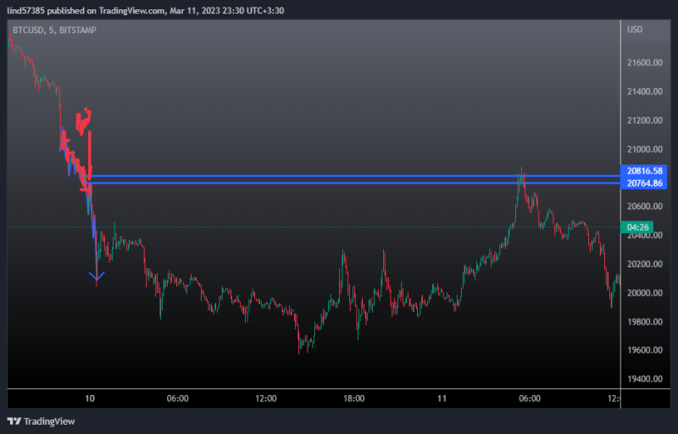The image size is (678, 434).
Task: Click the blue 20764.86 price tag
Action: [644, 183]
